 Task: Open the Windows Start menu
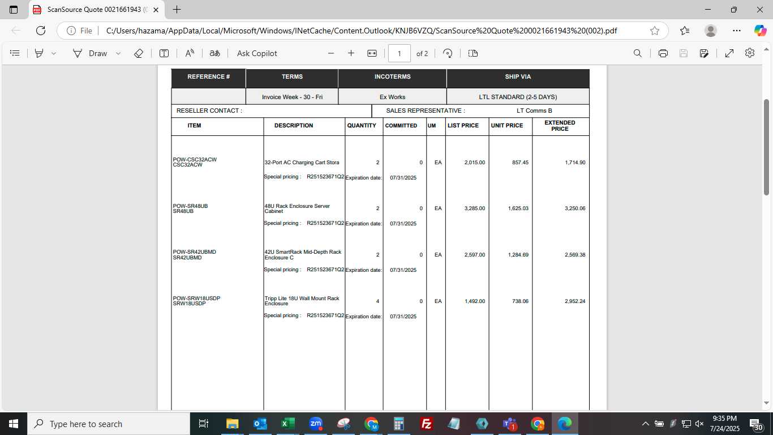click(x=13, y=424)
